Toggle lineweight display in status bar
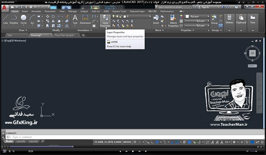 (x=185, y=142)
